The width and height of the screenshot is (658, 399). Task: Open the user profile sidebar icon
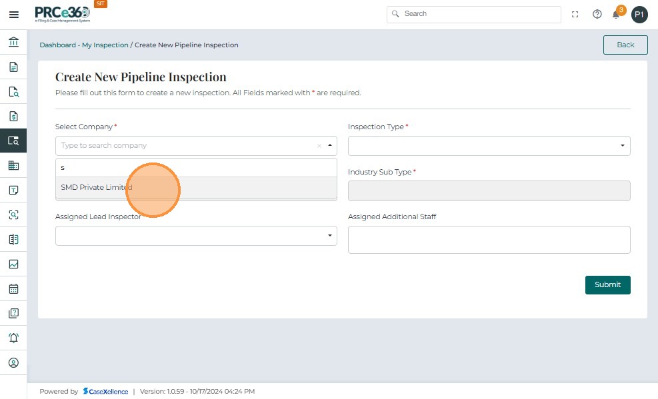pyautogui.click(x=13, y=363)
